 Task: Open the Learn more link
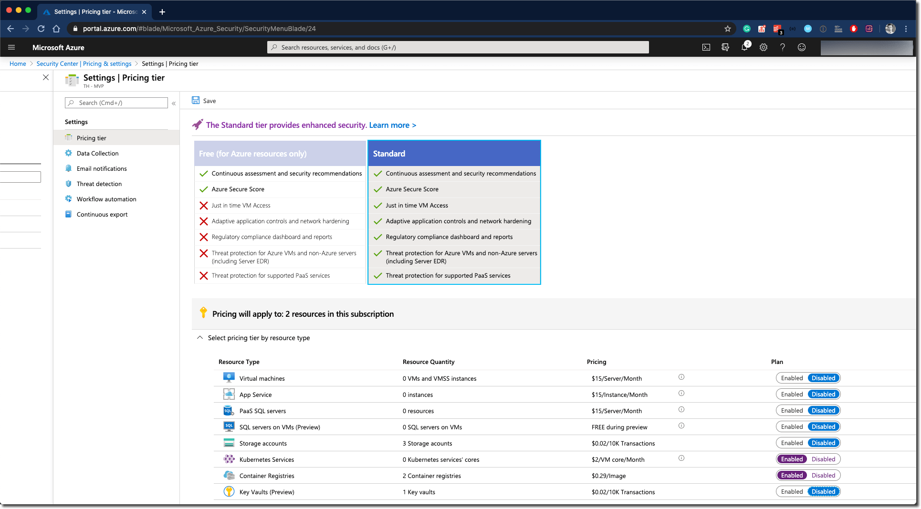[x=392, y=125]
